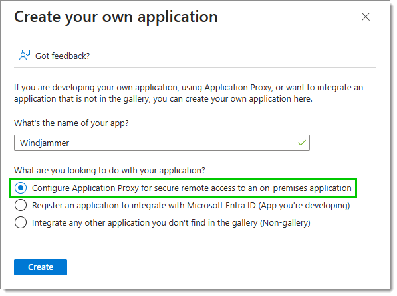Click the words App you're developing
The width and height of the screenshot is (397, 296).
point(304,206)
